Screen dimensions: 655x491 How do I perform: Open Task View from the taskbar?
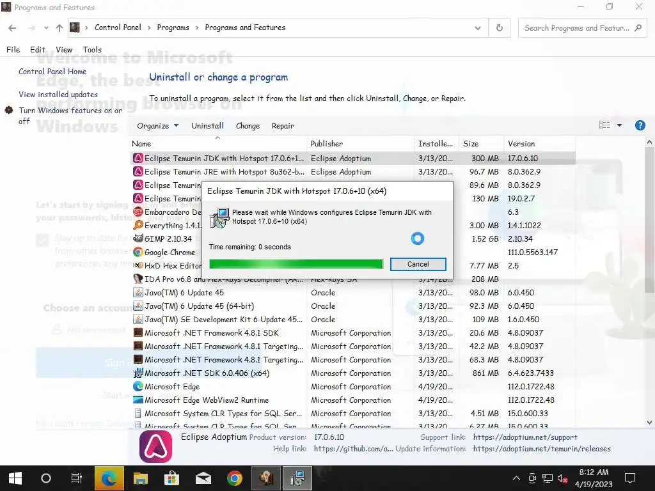[x=77, y=478]
